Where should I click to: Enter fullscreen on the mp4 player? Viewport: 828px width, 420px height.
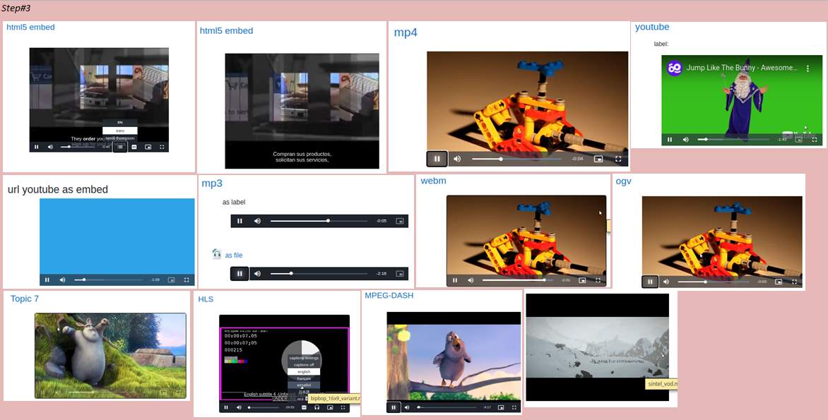point(618,158)
